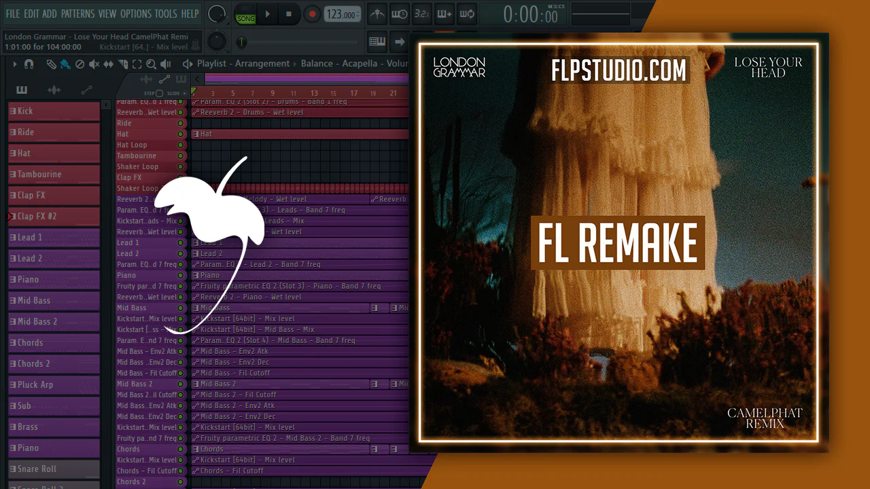Open the playlist options menu arrow

tap(14, 64)
